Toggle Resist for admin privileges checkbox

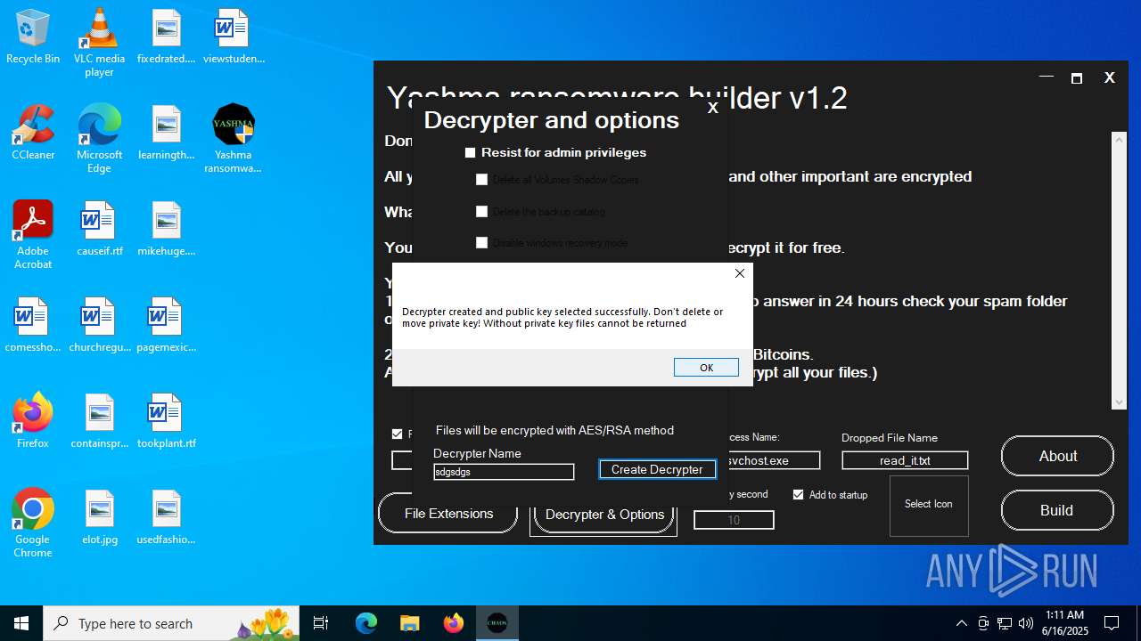point(471,153)
